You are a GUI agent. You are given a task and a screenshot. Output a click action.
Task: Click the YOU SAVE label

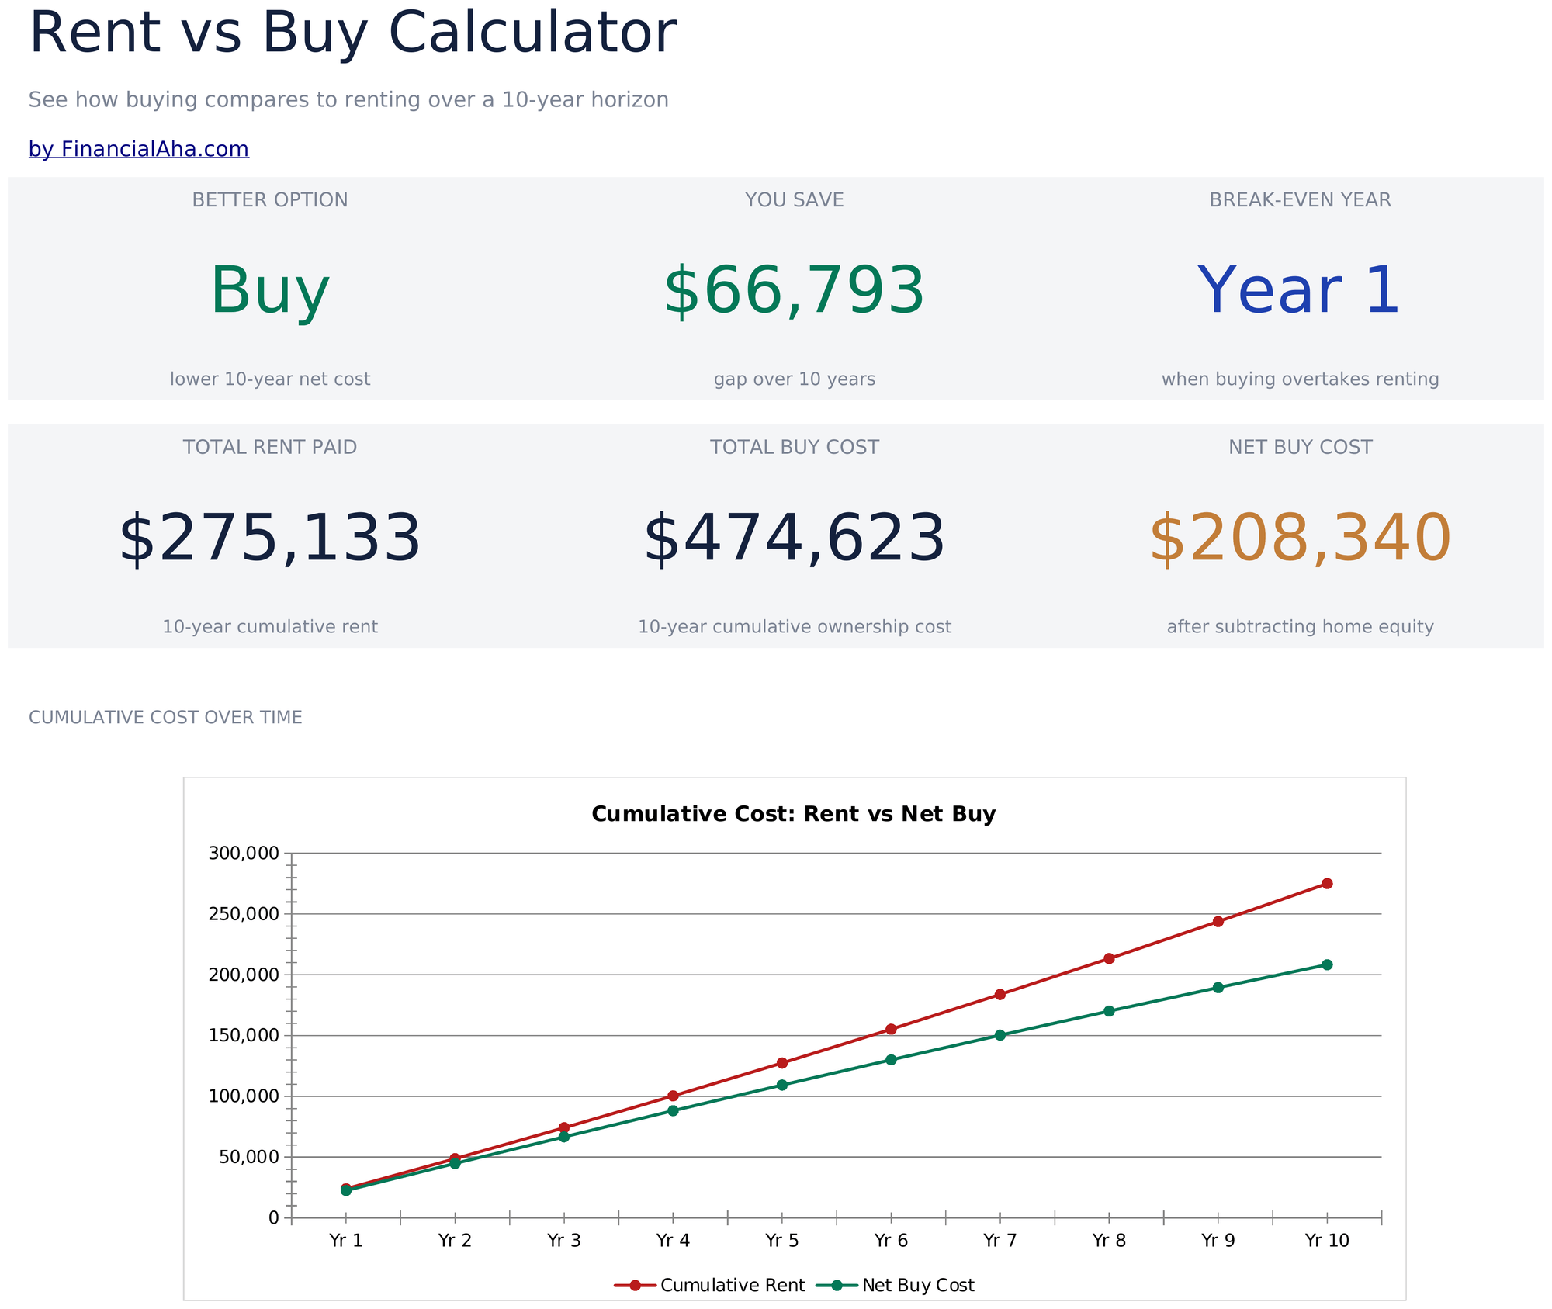(x=795, y=200)
